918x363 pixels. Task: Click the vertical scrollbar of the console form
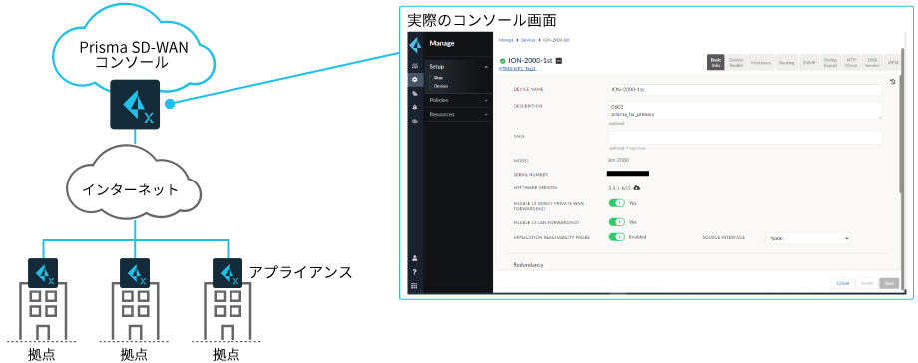901,135
